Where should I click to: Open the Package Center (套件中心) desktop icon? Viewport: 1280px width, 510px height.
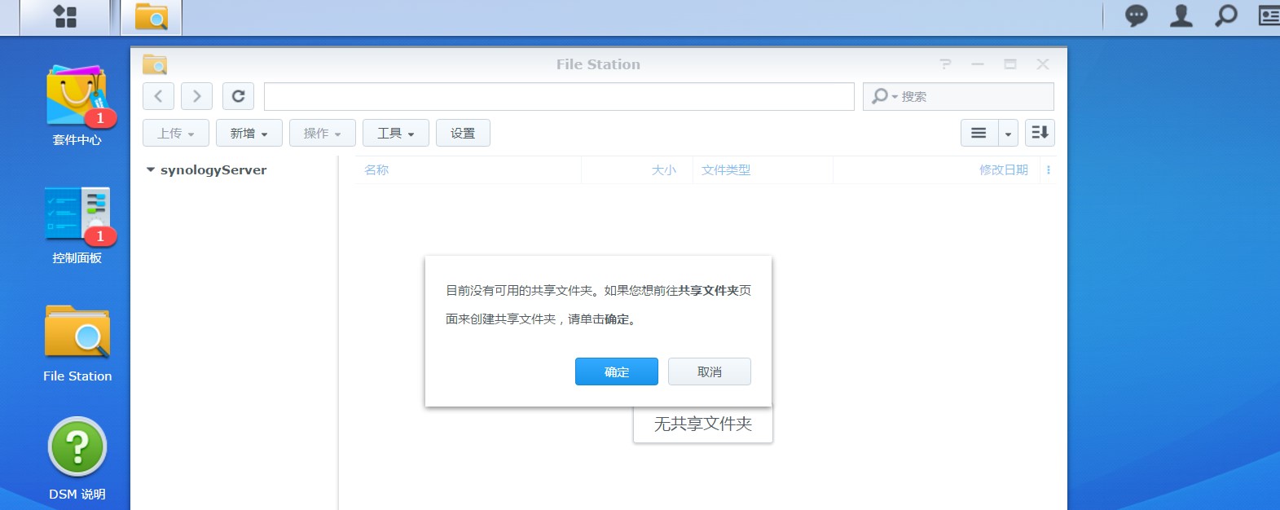[x=77, y=105]
